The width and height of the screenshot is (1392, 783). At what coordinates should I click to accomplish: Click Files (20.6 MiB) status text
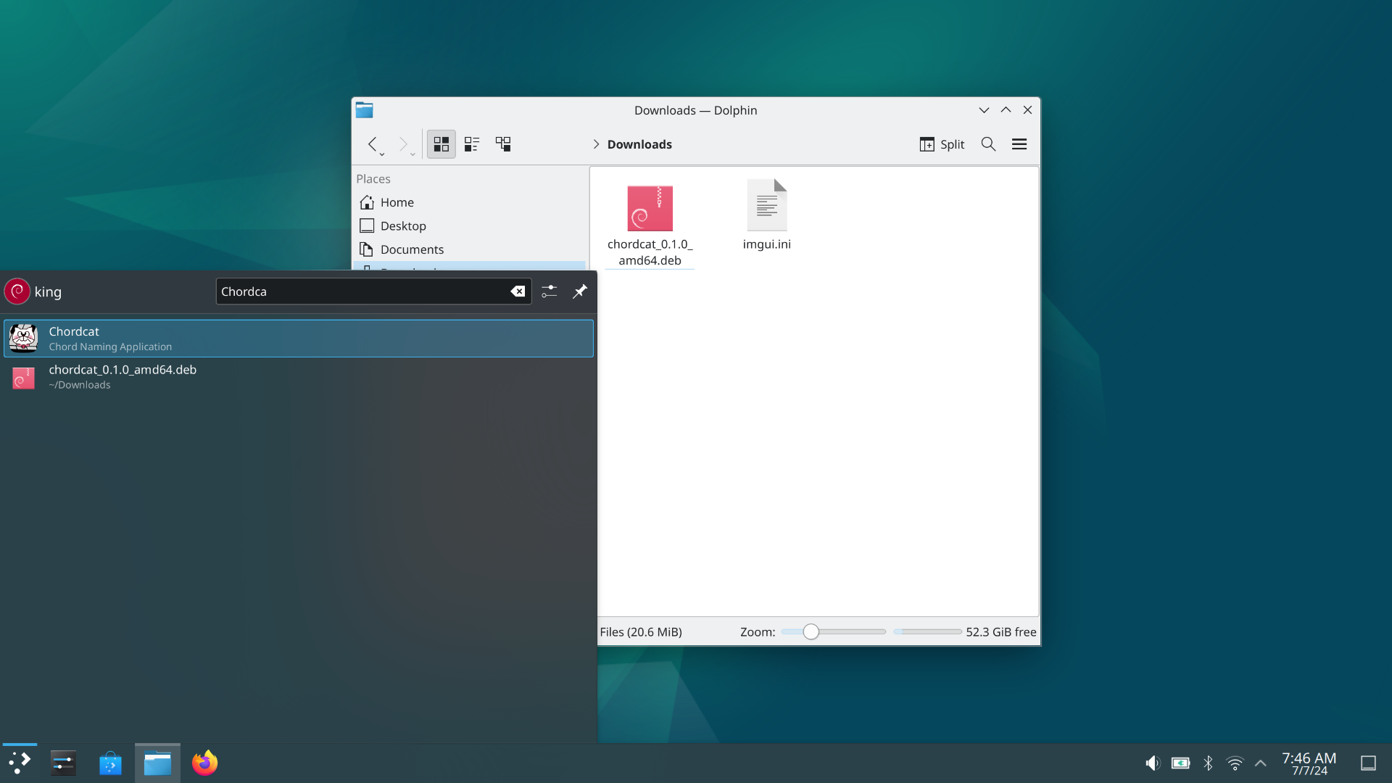click(640, 632)
